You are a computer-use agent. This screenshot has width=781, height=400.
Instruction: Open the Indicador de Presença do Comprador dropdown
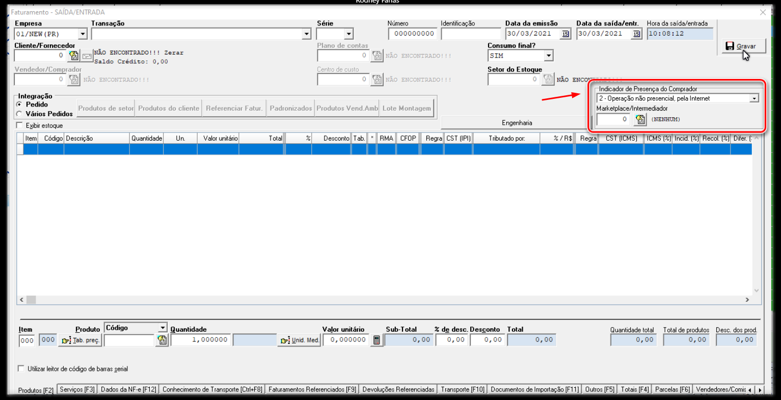point(754,98)
